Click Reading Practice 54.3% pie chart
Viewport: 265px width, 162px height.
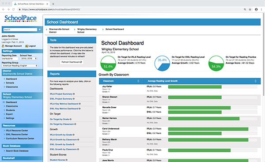(216, 64)
